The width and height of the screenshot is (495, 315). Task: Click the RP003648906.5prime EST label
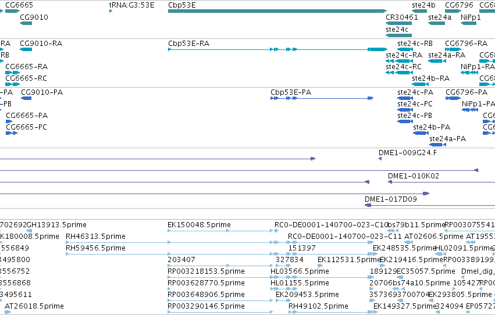(206, 295)
